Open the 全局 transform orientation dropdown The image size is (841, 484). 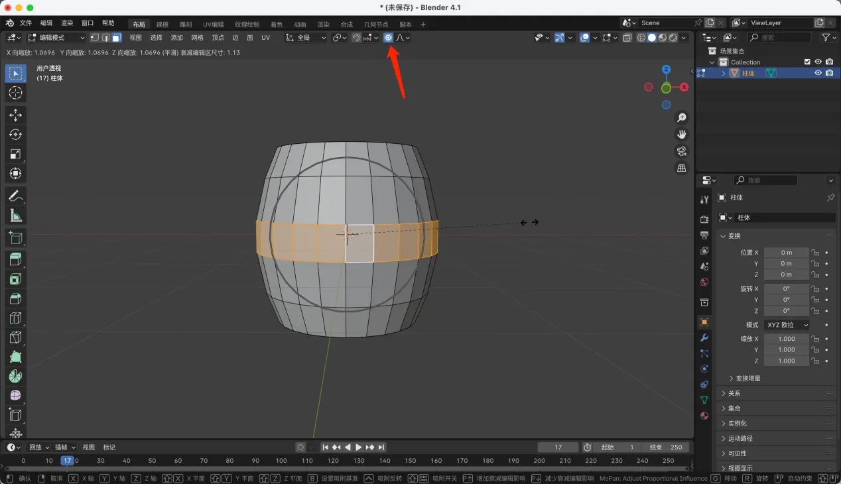coord(306,38)
